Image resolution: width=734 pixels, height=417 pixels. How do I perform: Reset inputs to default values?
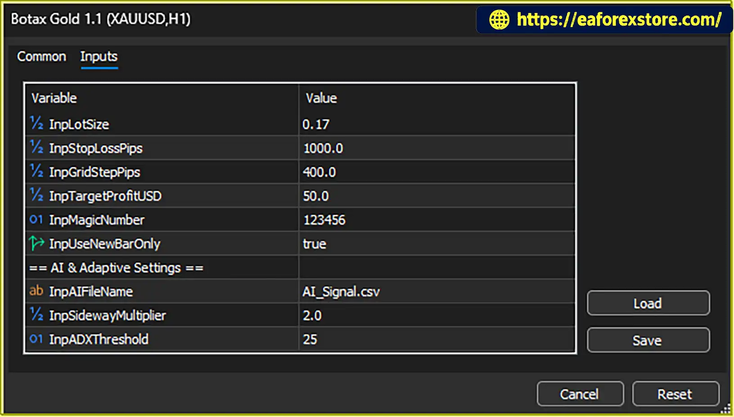click(676, 394)
